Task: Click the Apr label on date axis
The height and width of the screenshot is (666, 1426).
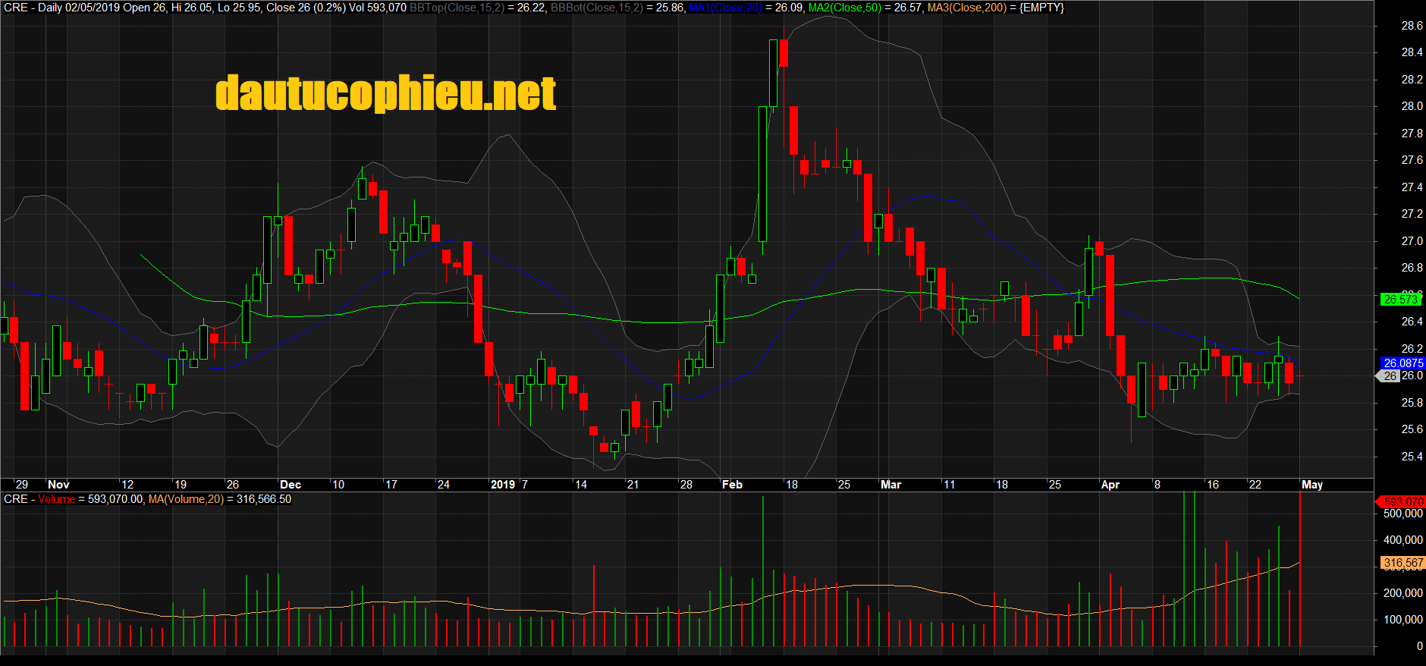Action: (x=1110, y=485)
